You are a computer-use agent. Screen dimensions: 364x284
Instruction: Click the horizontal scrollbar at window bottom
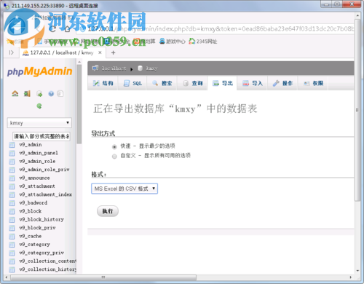point(103,277)
